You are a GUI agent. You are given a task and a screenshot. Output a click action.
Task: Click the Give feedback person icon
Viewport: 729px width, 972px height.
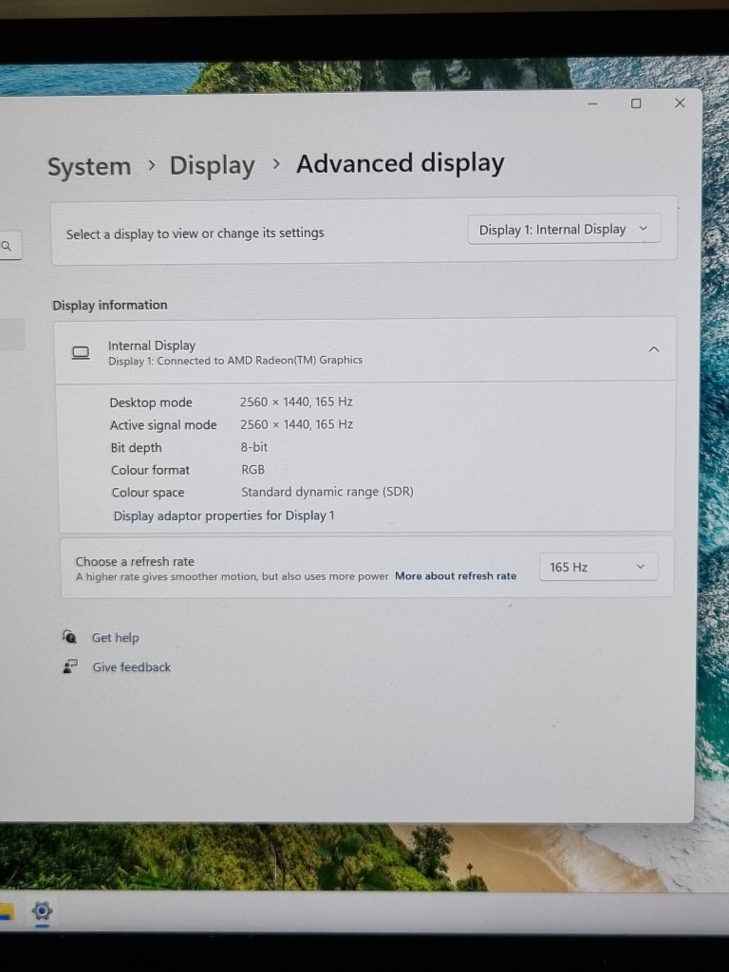(x=70, y=666)
